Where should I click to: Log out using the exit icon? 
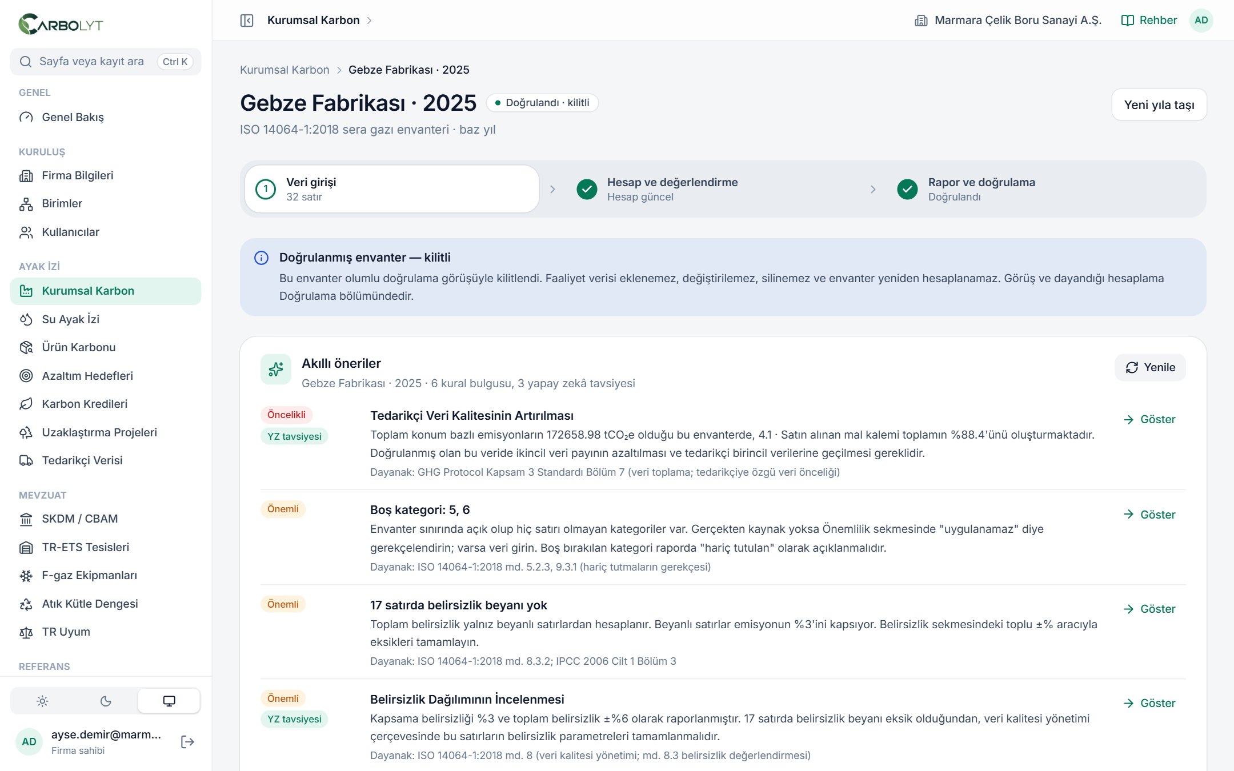pos(187,742)
